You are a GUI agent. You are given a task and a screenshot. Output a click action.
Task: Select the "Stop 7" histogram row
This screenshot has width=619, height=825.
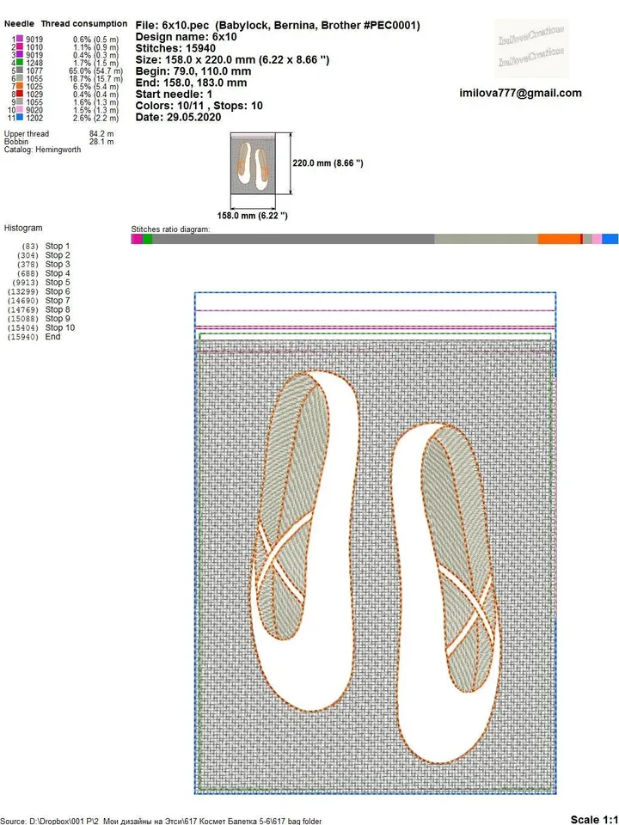tap(39, 301)
